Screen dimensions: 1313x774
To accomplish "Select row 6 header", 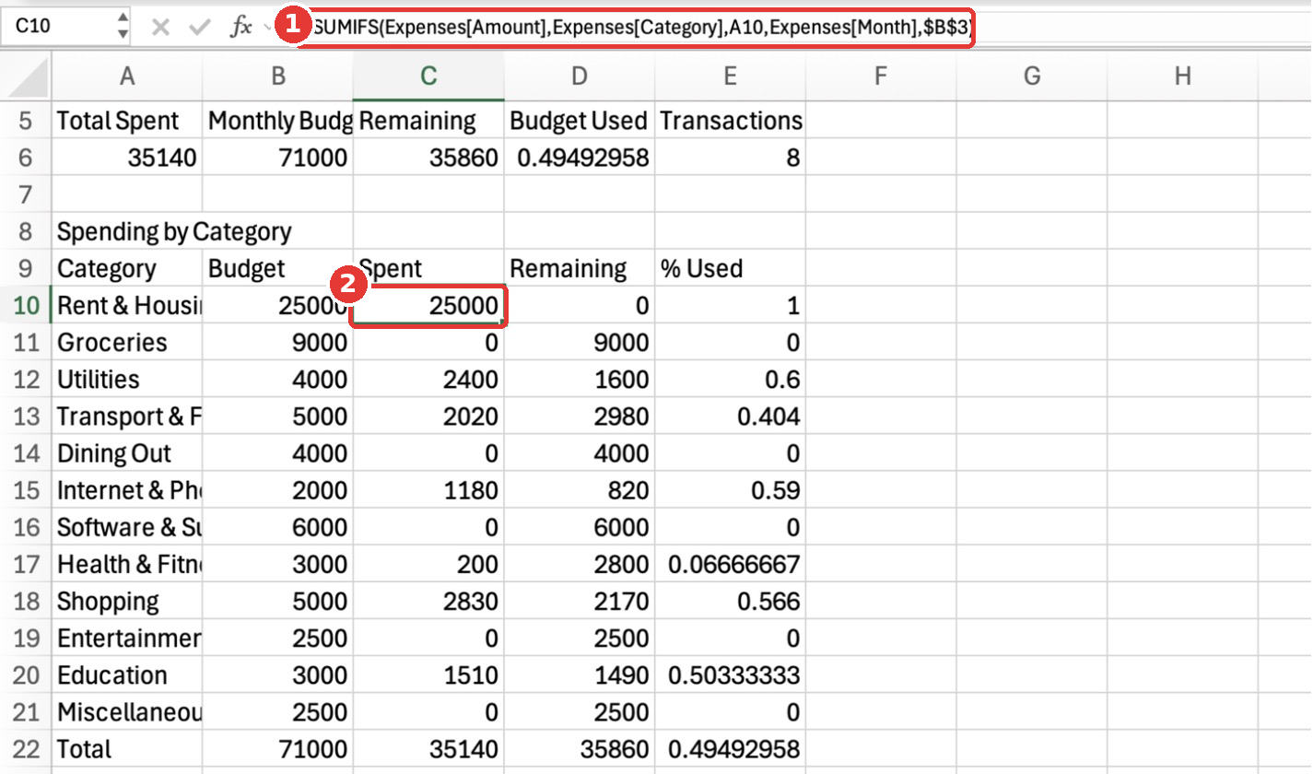I will 26,158.
